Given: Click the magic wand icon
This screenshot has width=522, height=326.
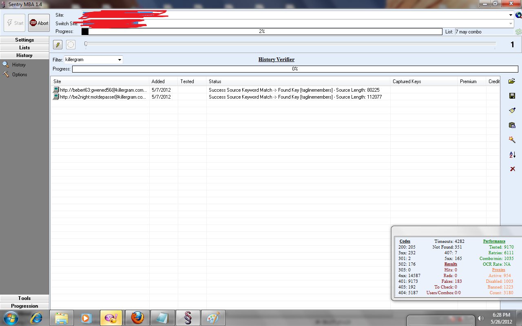Looking at the screenshot, I should coord(512,140).
